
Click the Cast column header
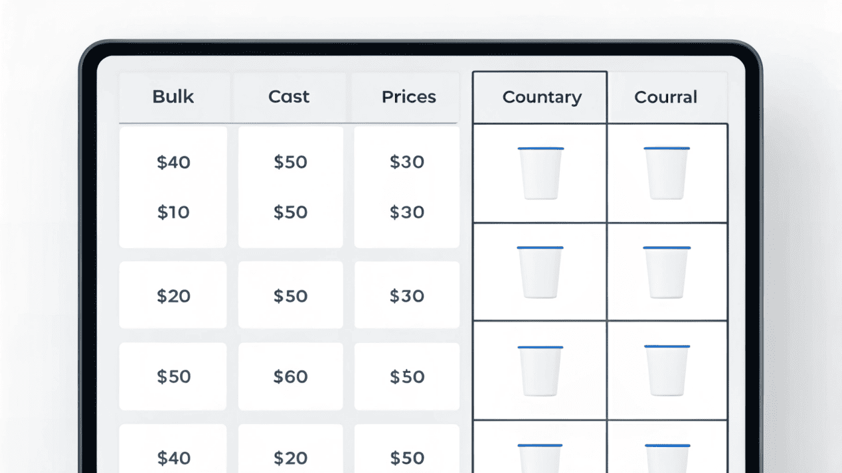pyautogui.click(x=289, y=97)
